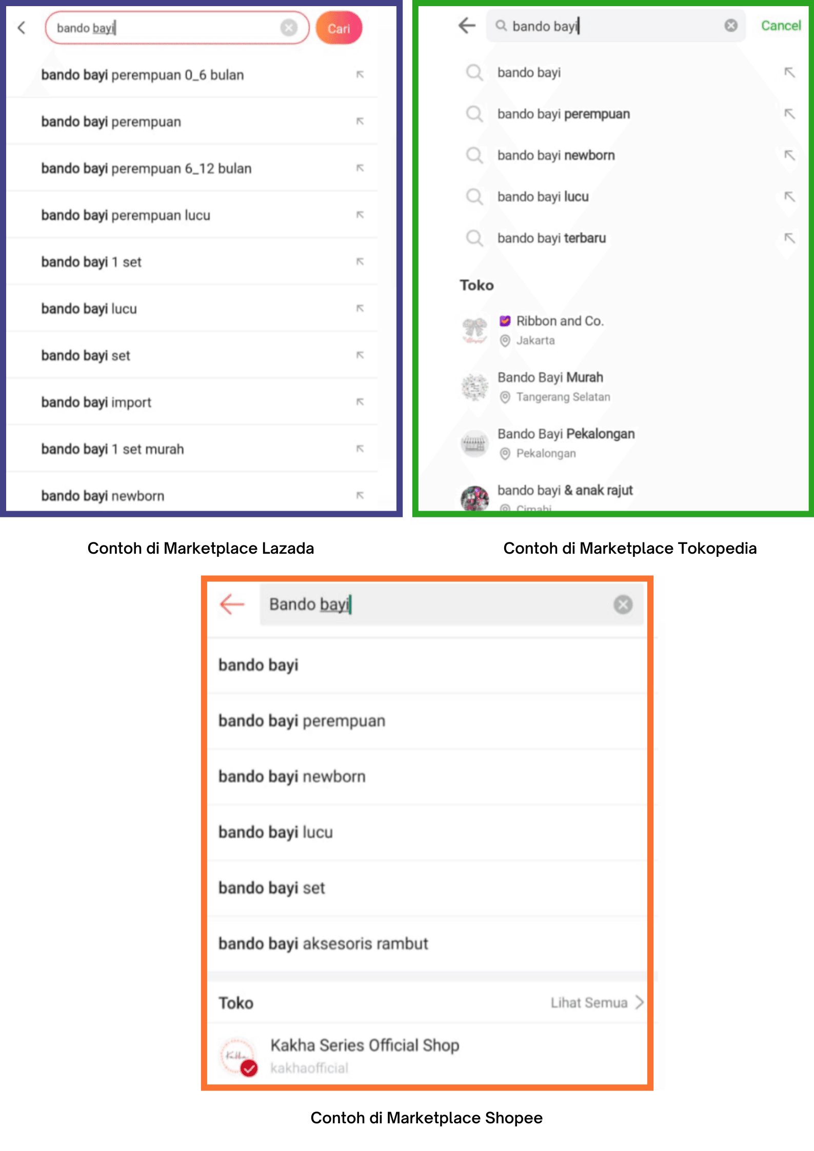The width and height of the screenshot is (814, 1151).
Task: Click the magnifier icon beside 'bando bayi newborn'
Action: tap(474, 155)
